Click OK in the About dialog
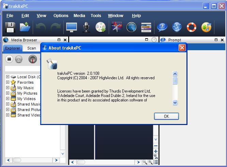 click(166, 116)
